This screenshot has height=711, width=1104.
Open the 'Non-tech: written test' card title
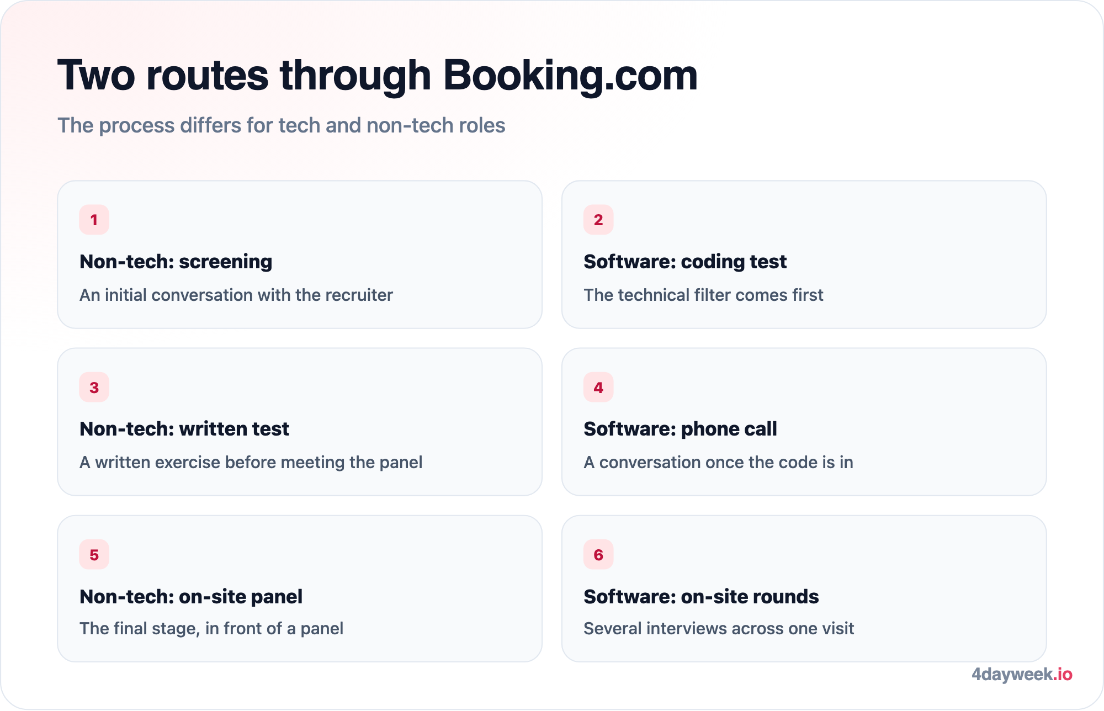pyautogui.click(x=184, y=429)
